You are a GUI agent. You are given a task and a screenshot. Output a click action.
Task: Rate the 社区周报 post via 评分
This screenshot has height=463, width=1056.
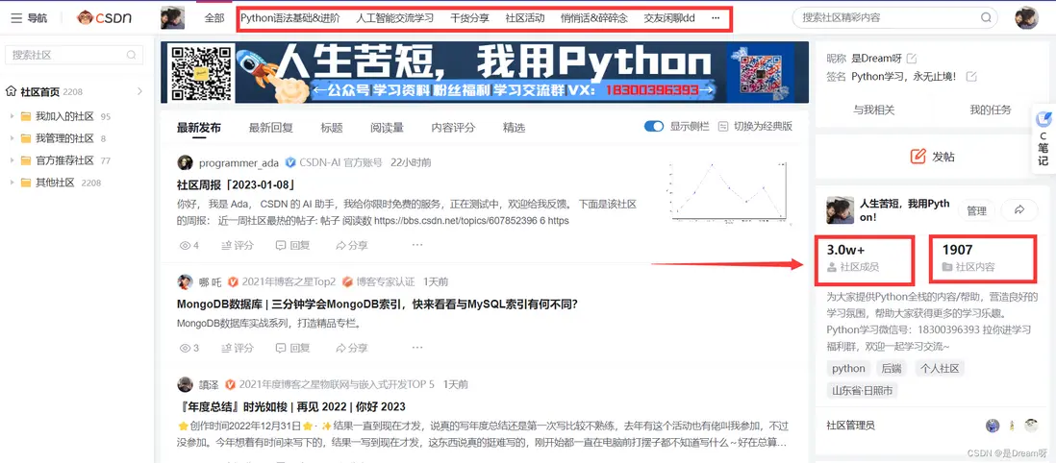[x=238, y=246]
